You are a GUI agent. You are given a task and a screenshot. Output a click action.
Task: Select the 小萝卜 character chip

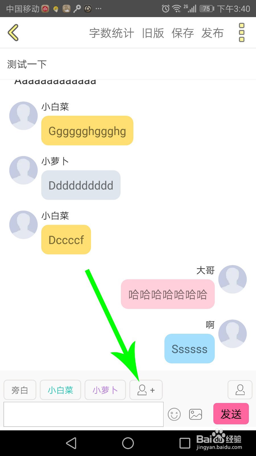coord(105,390)
